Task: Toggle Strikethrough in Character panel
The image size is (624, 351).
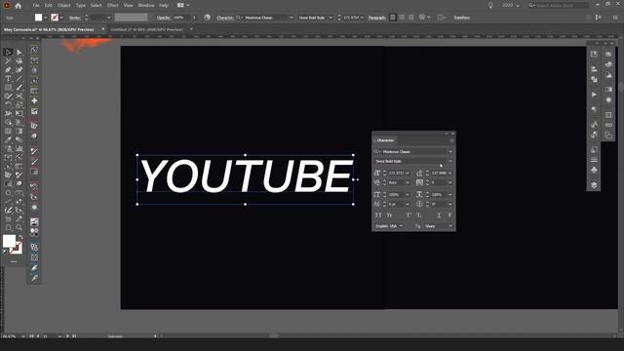Action: [449, 215]
